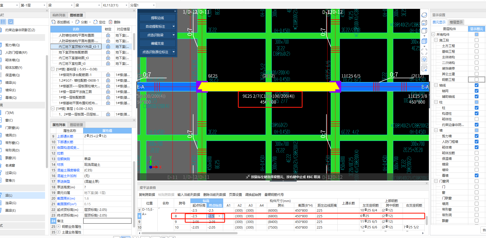Check the 施工段 display checkbox
486x238 pixels.
(x=477, y=40)
